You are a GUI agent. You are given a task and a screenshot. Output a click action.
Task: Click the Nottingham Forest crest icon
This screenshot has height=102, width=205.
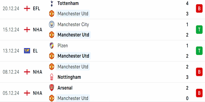click(x=52, y=77)
